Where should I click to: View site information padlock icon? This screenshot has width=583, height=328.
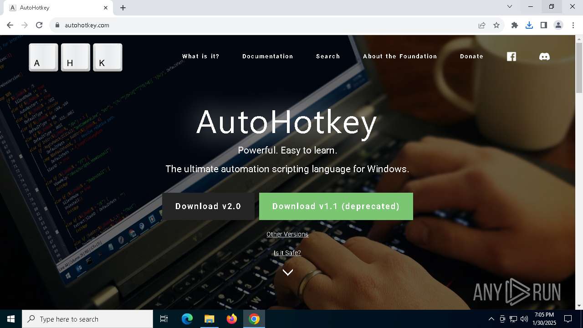coord(57,25)
